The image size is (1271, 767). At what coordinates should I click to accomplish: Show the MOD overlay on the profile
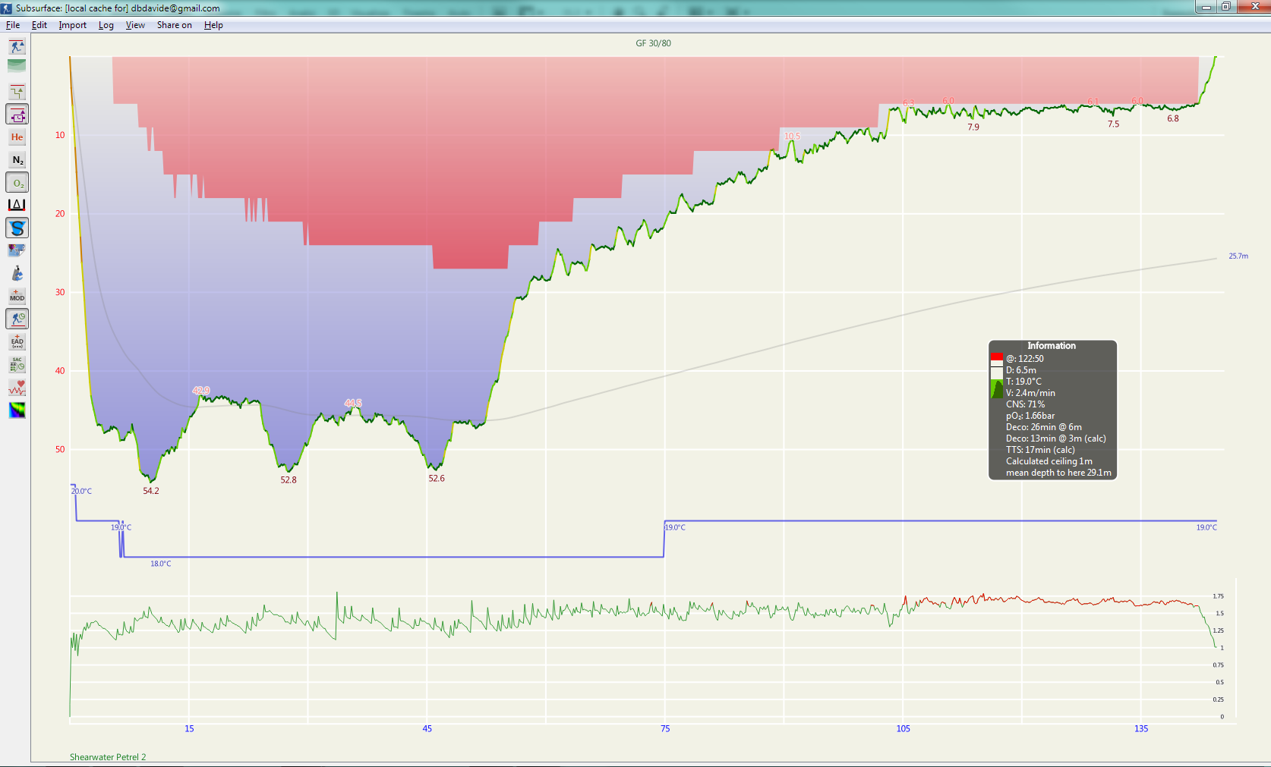click(x=17, y=297)
